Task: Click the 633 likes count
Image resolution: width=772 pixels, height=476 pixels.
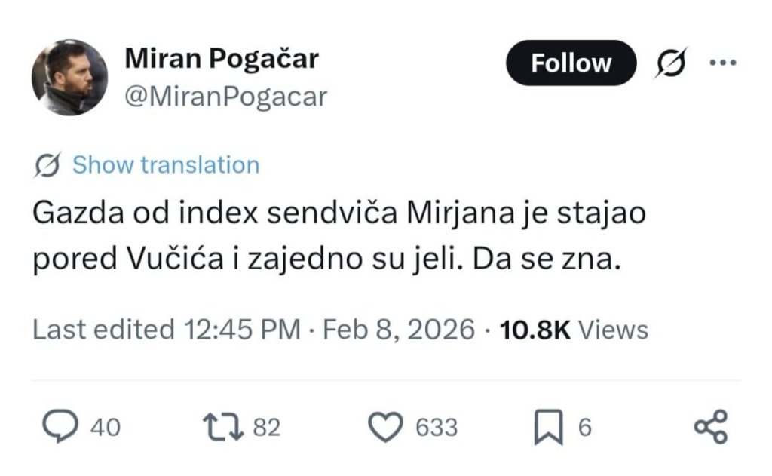Action: tap(437, 428)
